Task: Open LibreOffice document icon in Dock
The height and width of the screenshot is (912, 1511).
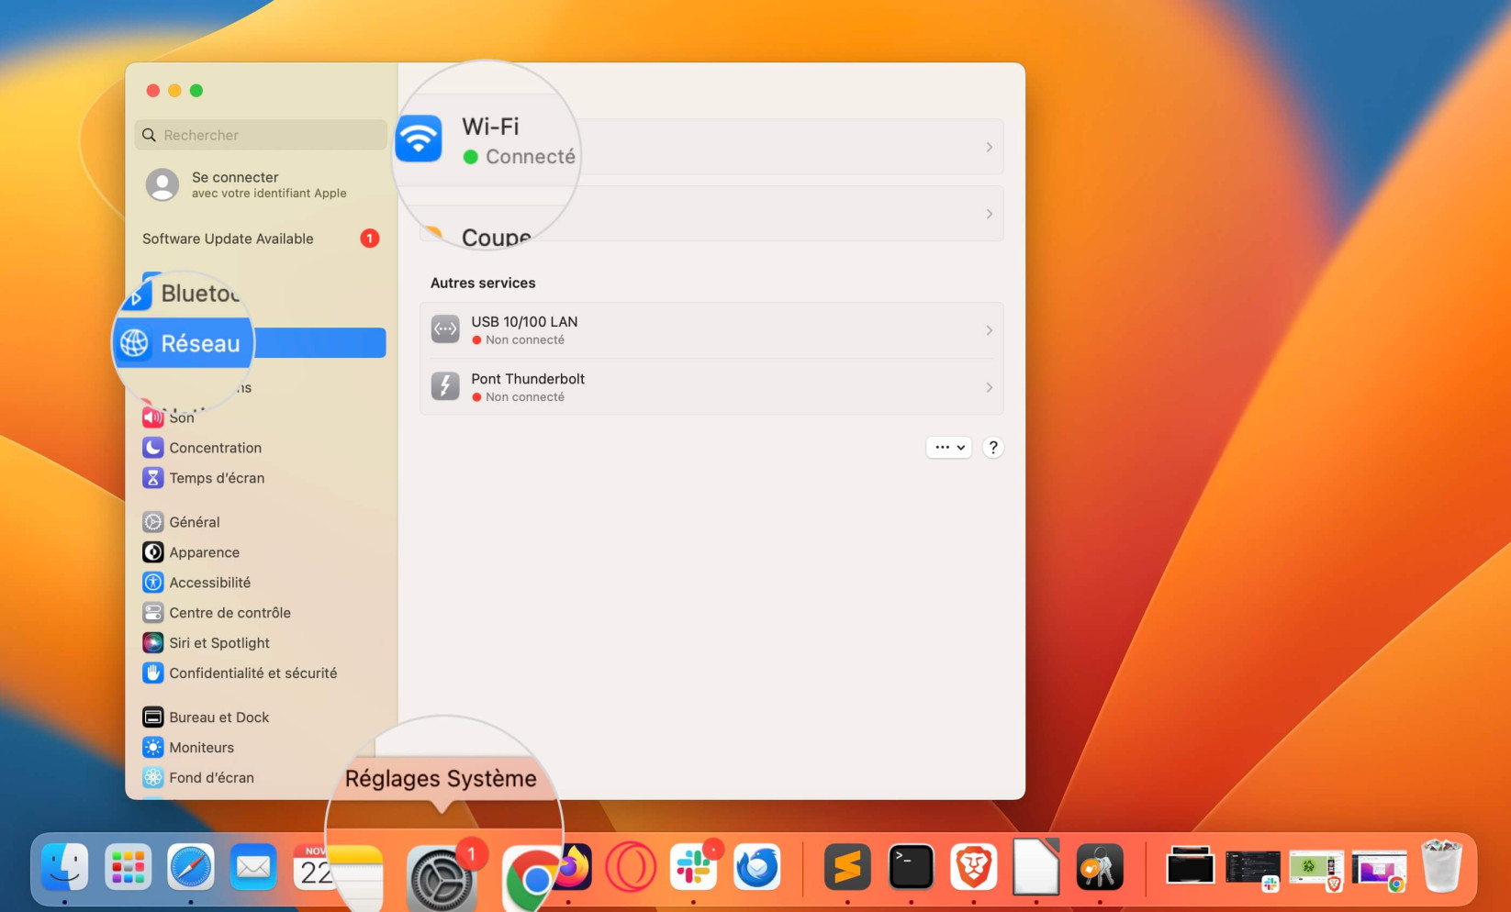Action: coord(1035,867)
